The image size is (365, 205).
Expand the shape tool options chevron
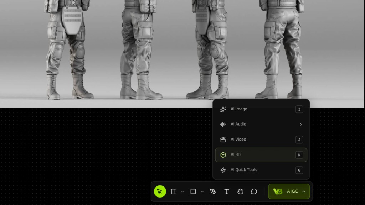tap(202, 191)
